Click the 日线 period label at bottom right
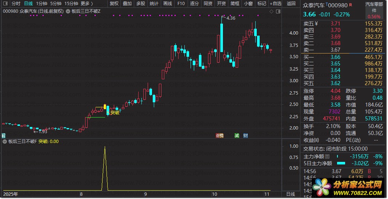 pos(291,194)
